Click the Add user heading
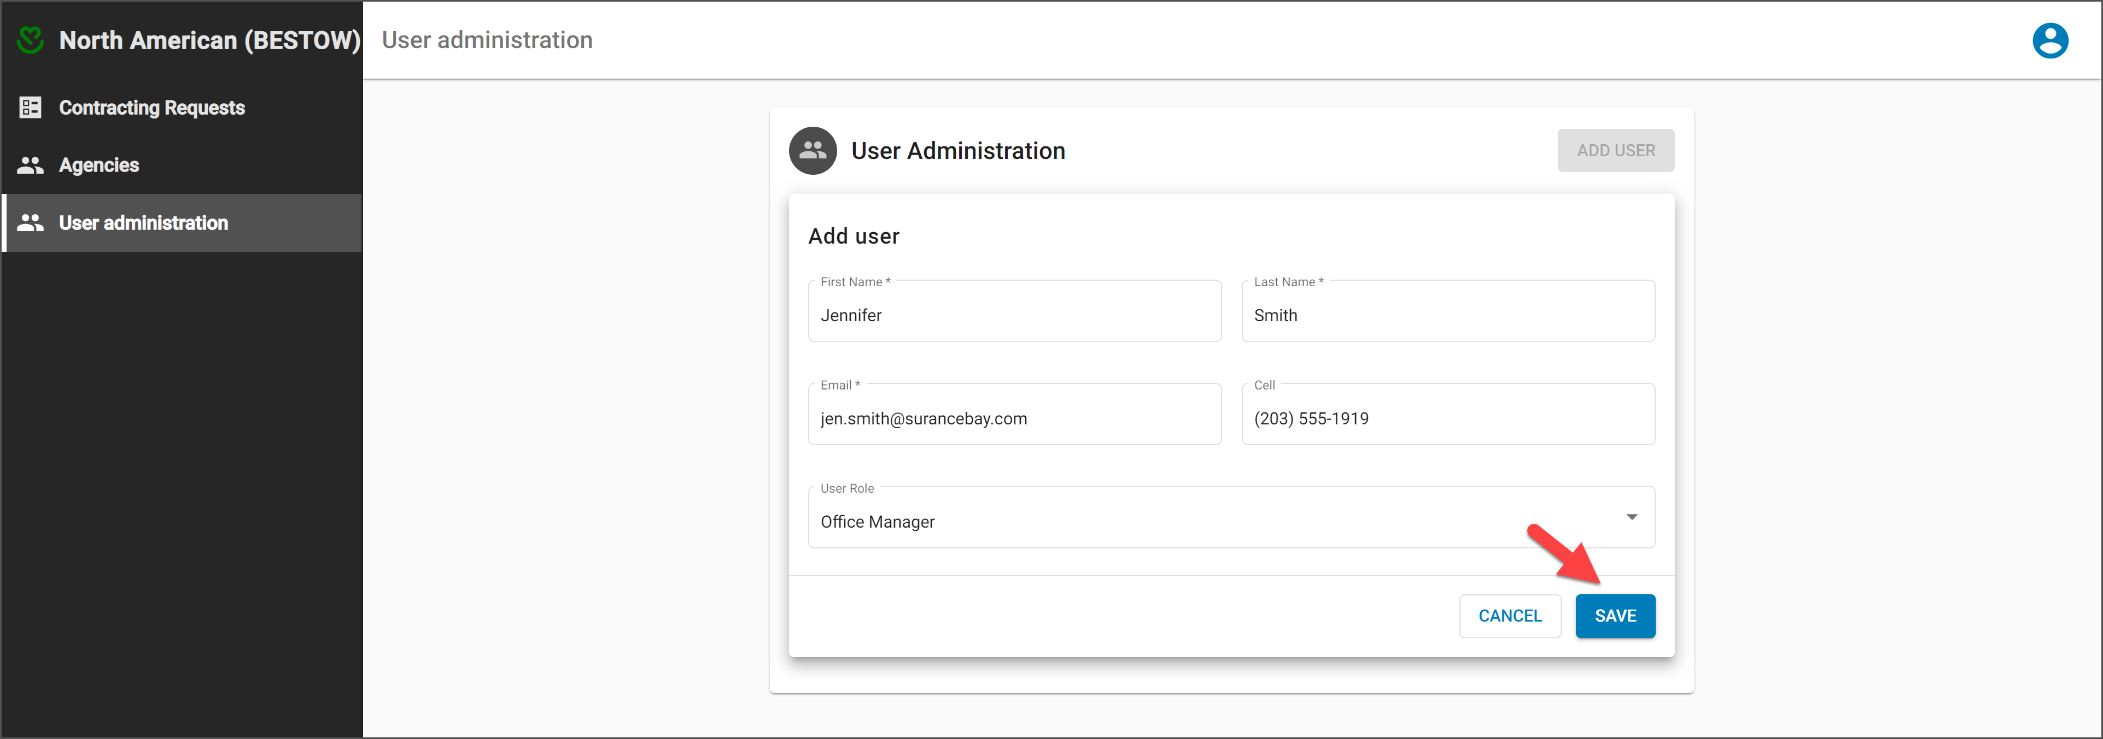Image resolution: width=2103 pixels, height=739 pixels. [x=853, y=237]
